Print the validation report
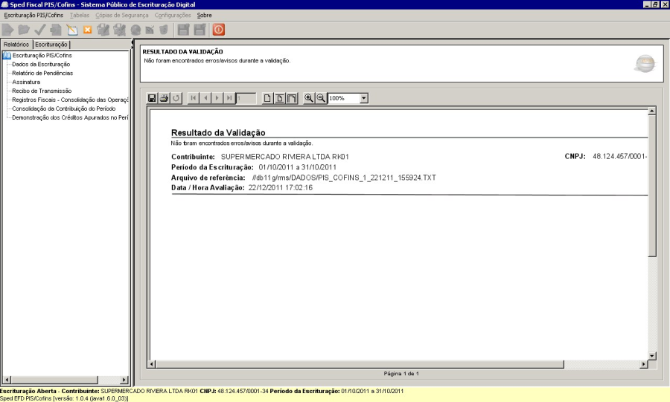This screenshot has height=402, width=670. pyautogui.click(x=164, y=99)
